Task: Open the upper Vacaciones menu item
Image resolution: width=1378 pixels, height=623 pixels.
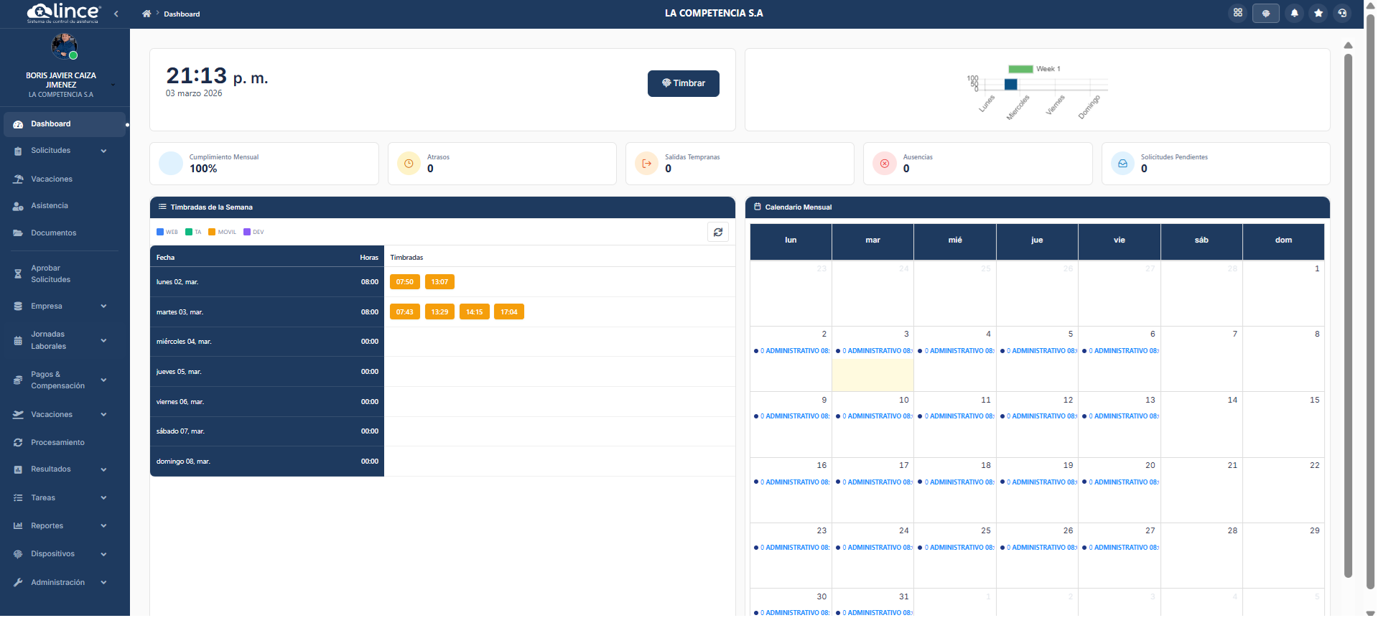Action: [x=65, y=179]
